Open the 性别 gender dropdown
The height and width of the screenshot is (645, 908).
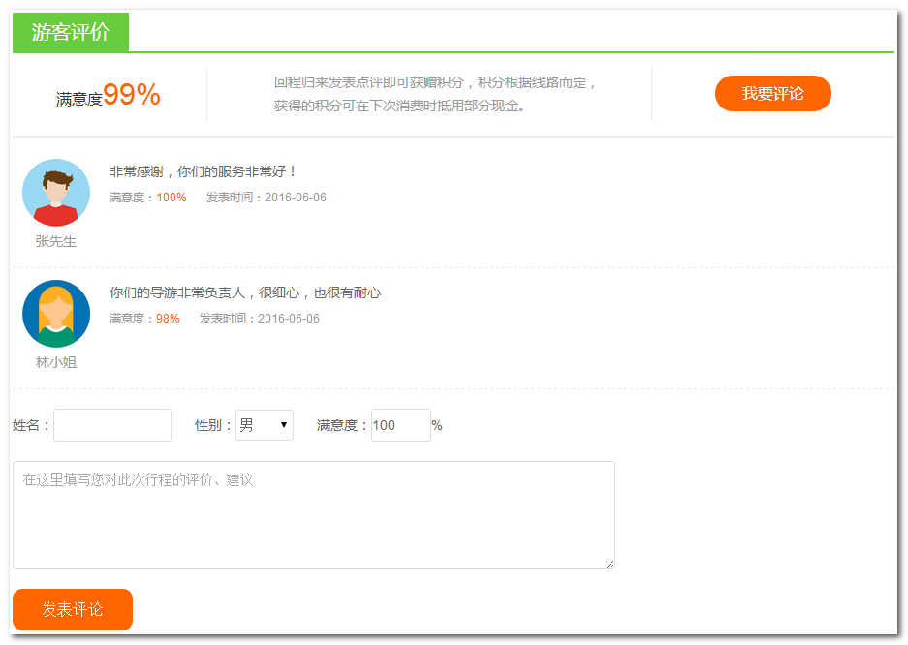[x=264, y=425]
